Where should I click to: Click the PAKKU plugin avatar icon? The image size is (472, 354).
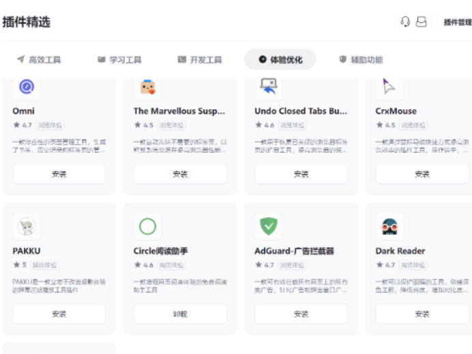click(x=27, y=226)
